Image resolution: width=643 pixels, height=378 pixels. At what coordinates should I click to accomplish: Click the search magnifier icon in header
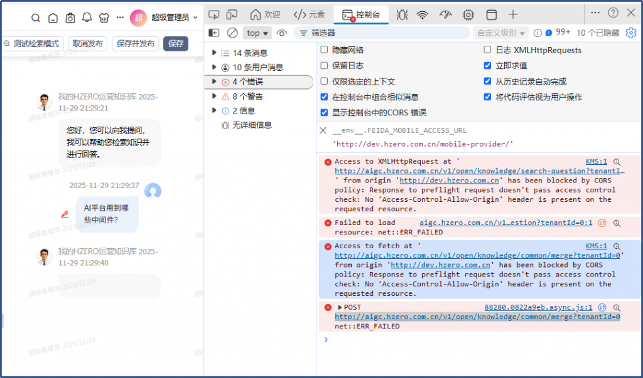tap(36, 18)
